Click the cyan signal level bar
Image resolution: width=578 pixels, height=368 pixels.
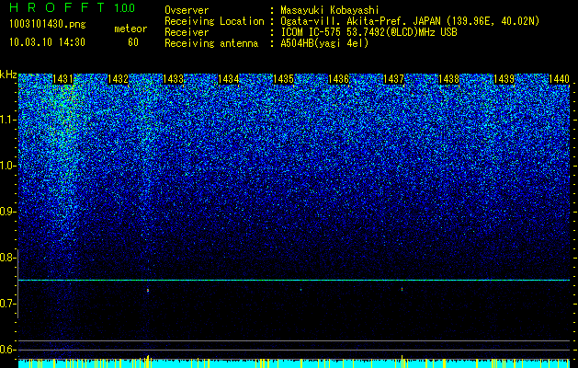(x=294, y=363)
